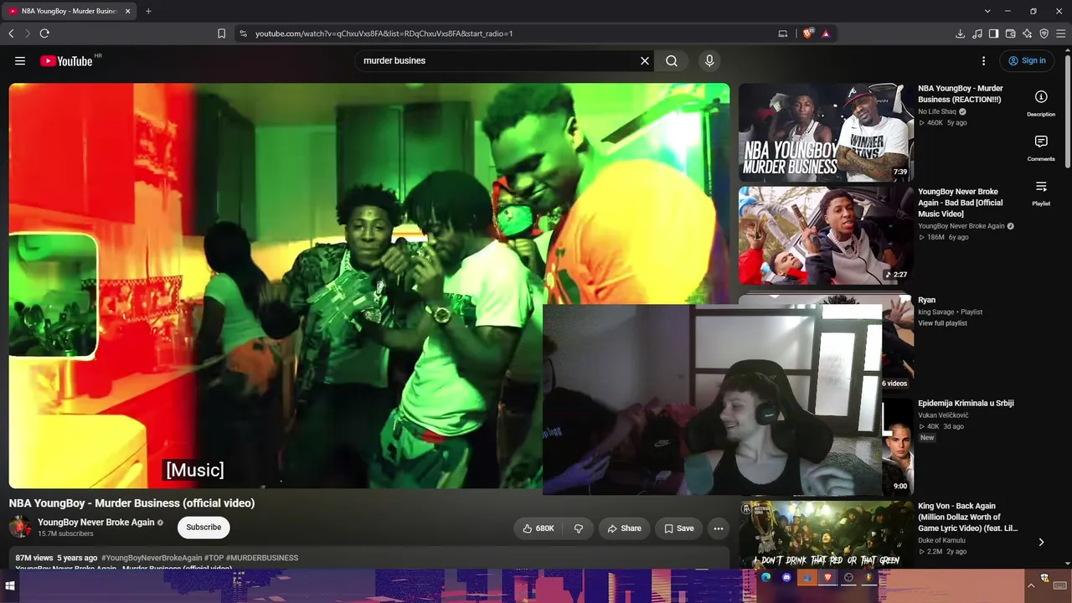Open Windows Security tray icon
This screenshot has width=1072, height=603.
tap(1044, 579)
